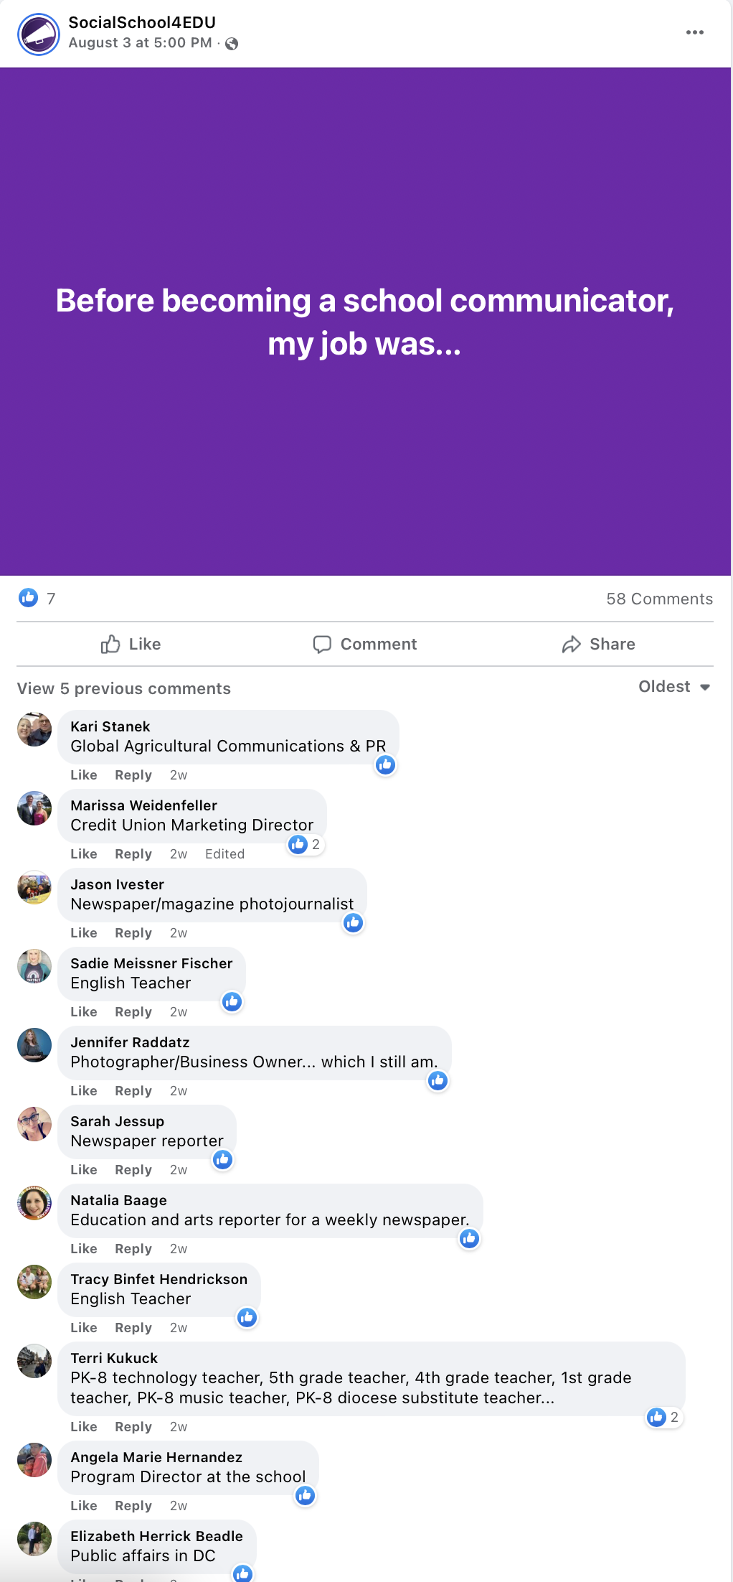Click the like reaction badge on Kari Stanek's comment

(386, 764)
